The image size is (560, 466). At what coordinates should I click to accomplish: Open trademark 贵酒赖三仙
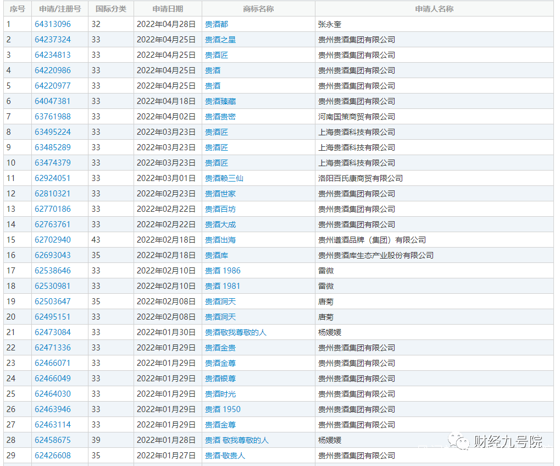(224, 178)
